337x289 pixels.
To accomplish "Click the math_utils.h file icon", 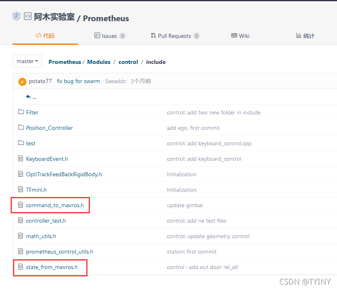I will click(x=20, y=236).
